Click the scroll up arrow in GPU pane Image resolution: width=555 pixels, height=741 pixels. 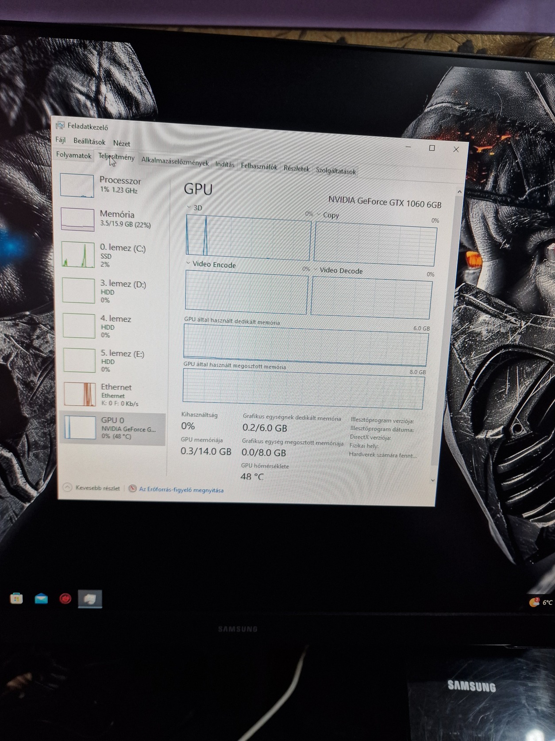point(459,192)
